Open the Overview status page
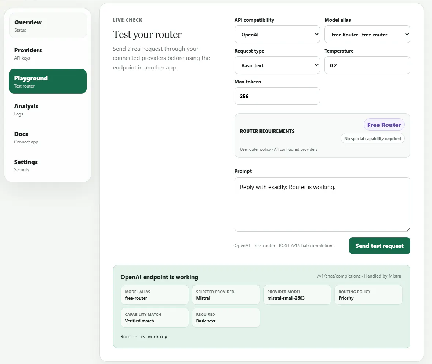The width and height of the screenshot is (432, 364). coord(48,25)
